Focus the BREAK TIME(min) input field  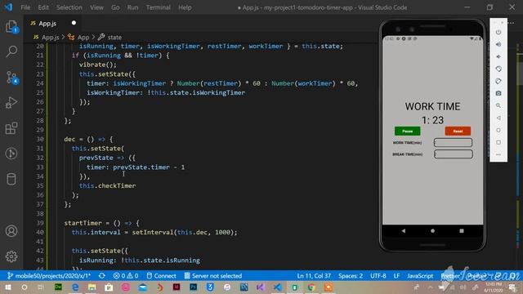pyautogui.click(x=453, y=154)
